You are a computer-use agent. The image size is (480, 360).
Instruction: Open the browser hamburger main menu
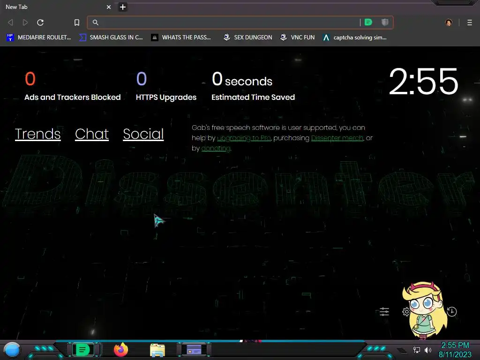pos(470,22)
